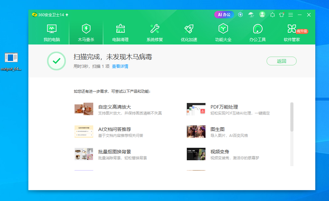Click the 视频变身 title
The width and height of the screenshot is (329, 201).
pos(220,152)
